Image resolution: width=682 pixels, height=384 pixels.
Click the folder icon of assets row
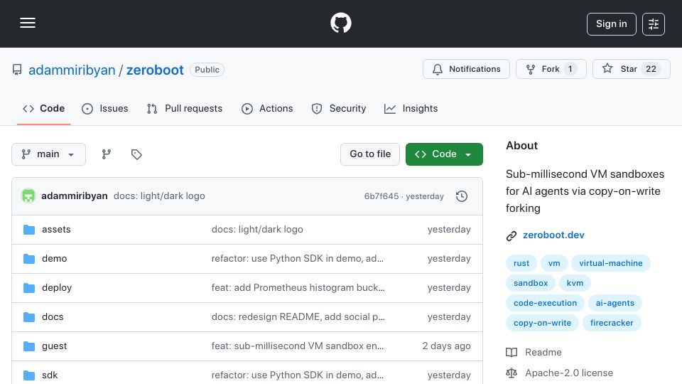(x=29, y=230)
